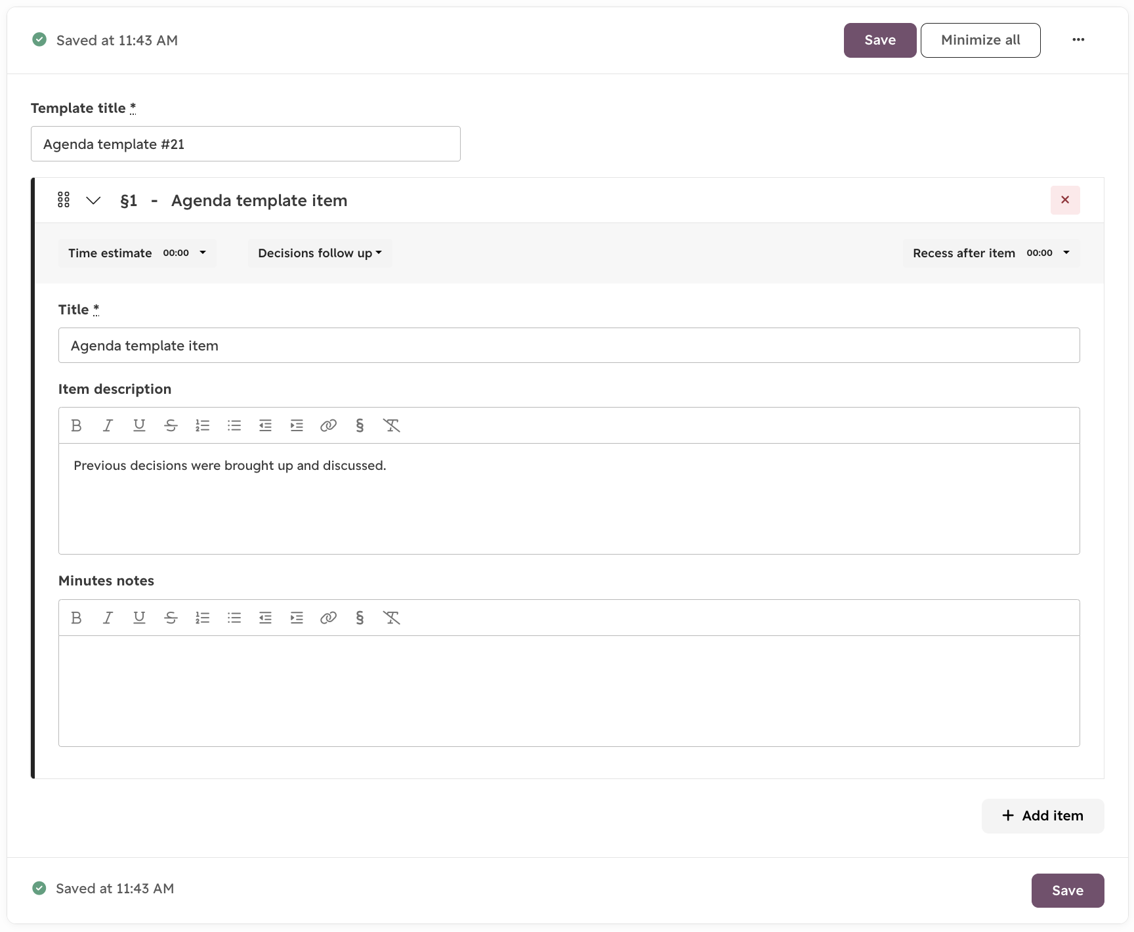
Task: Click Add item button
Action: (x=1043, y=816)
